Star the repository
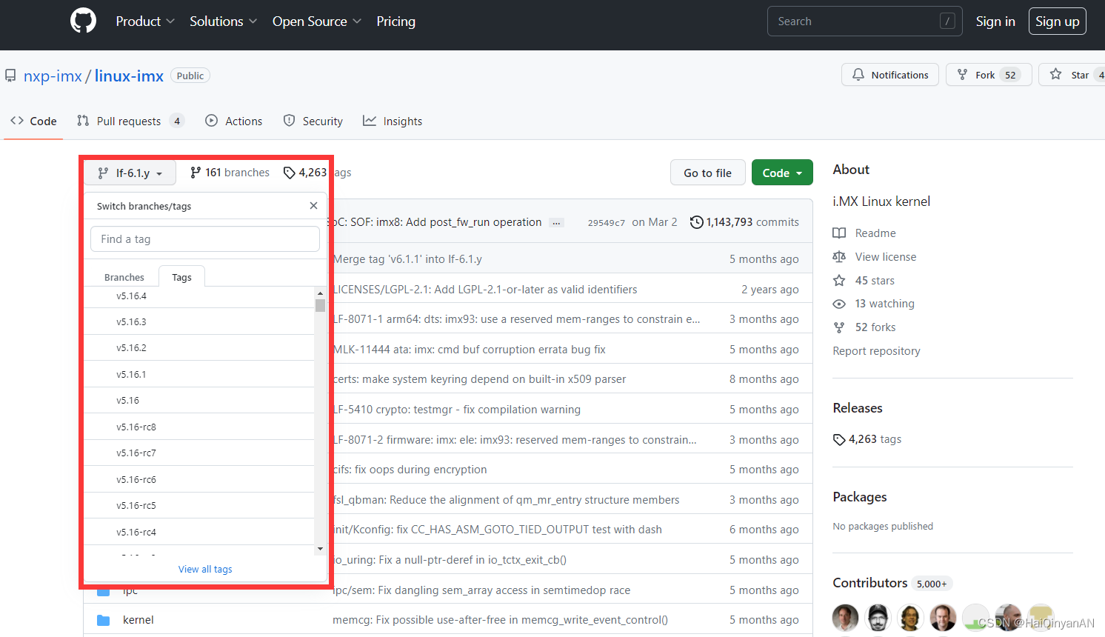This screenshot has width=1105, height=637. tap(1071, 75)
